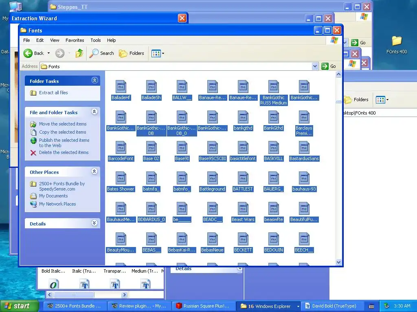Select the BDBARDUS_0 font icon
Viewport: 417px width, 312px height.
[151, 208]
